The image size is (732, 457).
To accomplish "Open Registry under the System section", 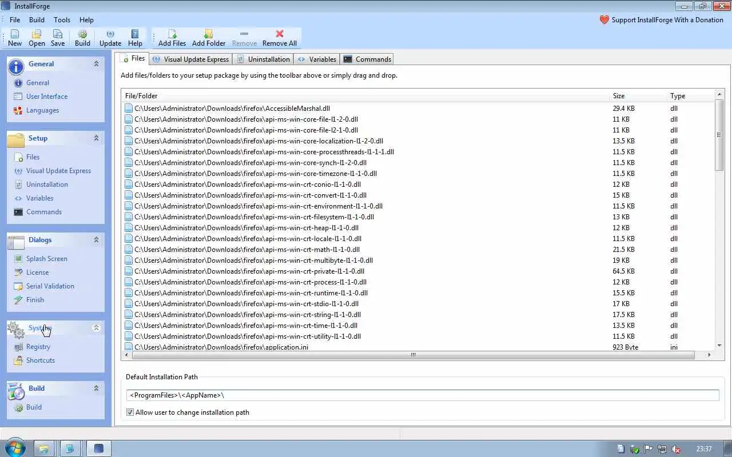I will 38,347.
